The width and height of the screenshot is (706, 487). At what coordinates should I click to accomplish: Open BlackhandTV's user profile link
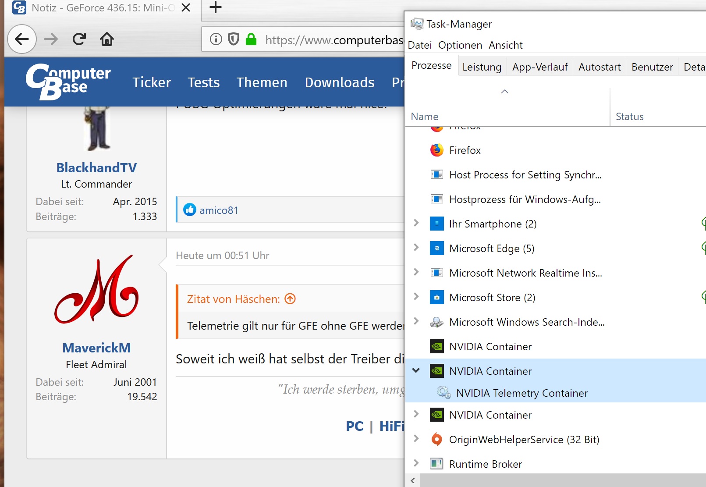96,167
